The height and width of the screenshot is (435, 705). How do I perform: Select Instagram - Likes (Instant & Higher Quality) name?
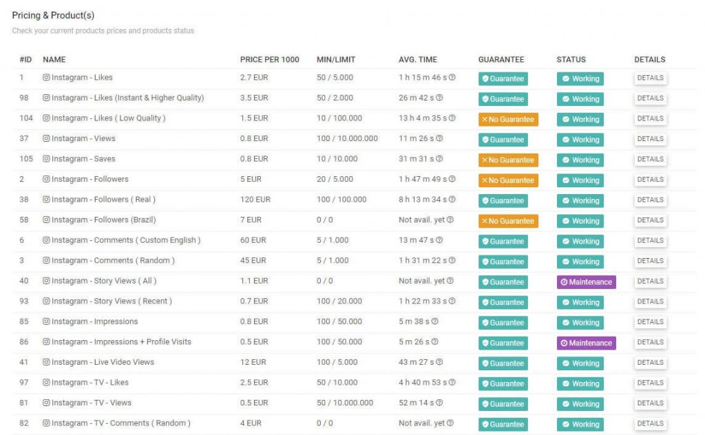127,98
